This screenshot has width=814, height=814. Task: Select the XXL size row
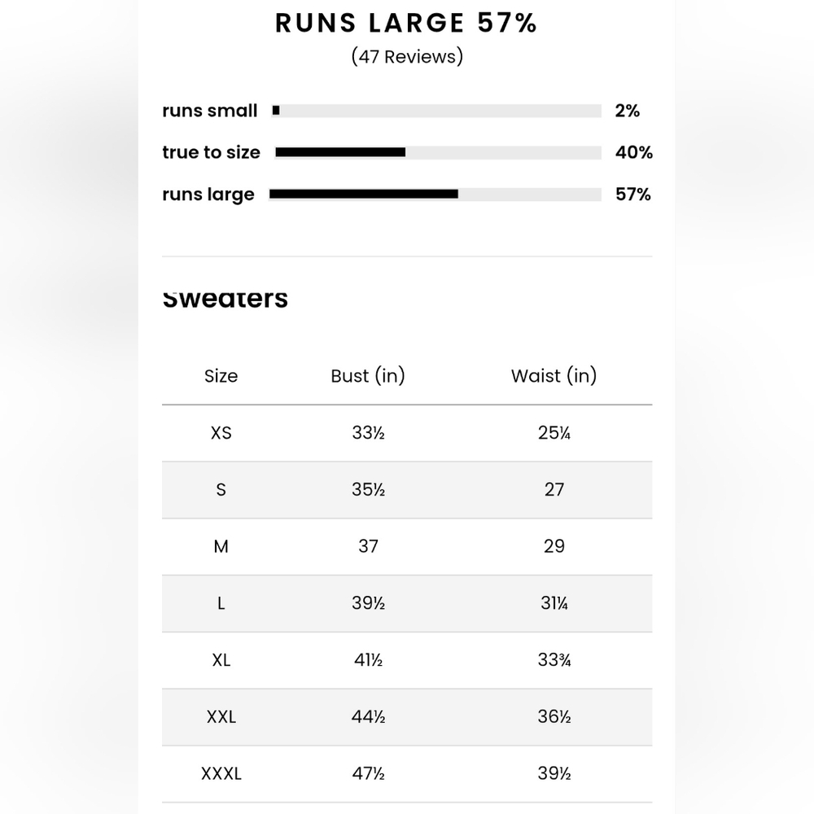[x=407, y=717]
